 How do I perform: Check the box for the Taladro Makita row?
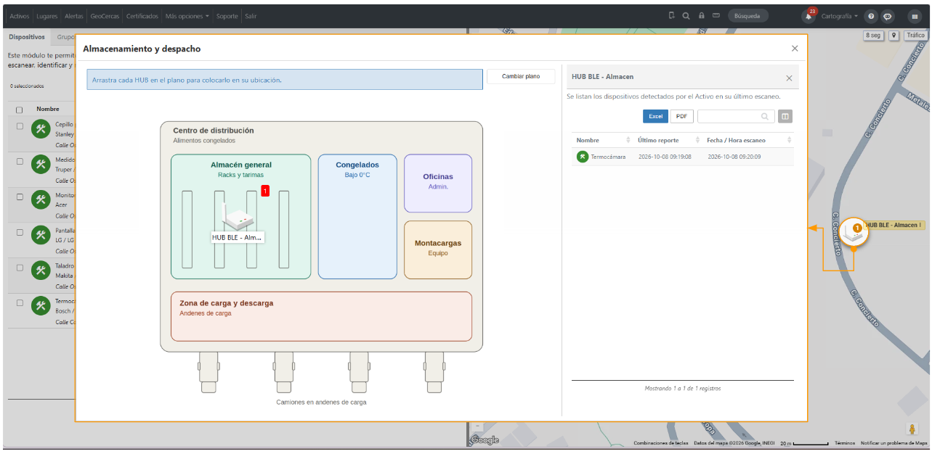[x=20, y=268]
